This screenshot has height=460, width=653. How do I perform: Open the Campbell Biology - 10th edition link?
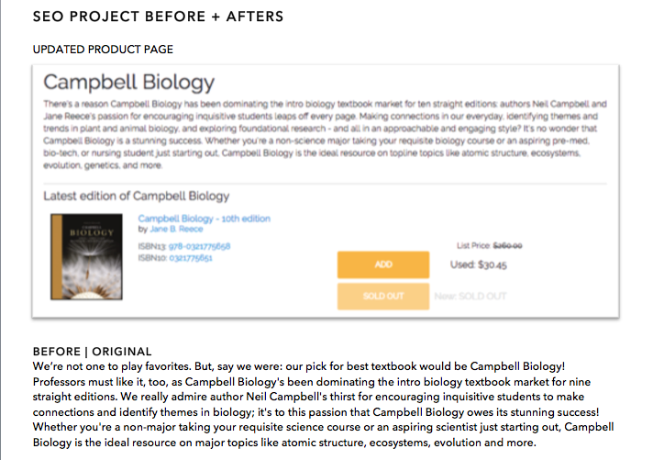pos(204,219)
